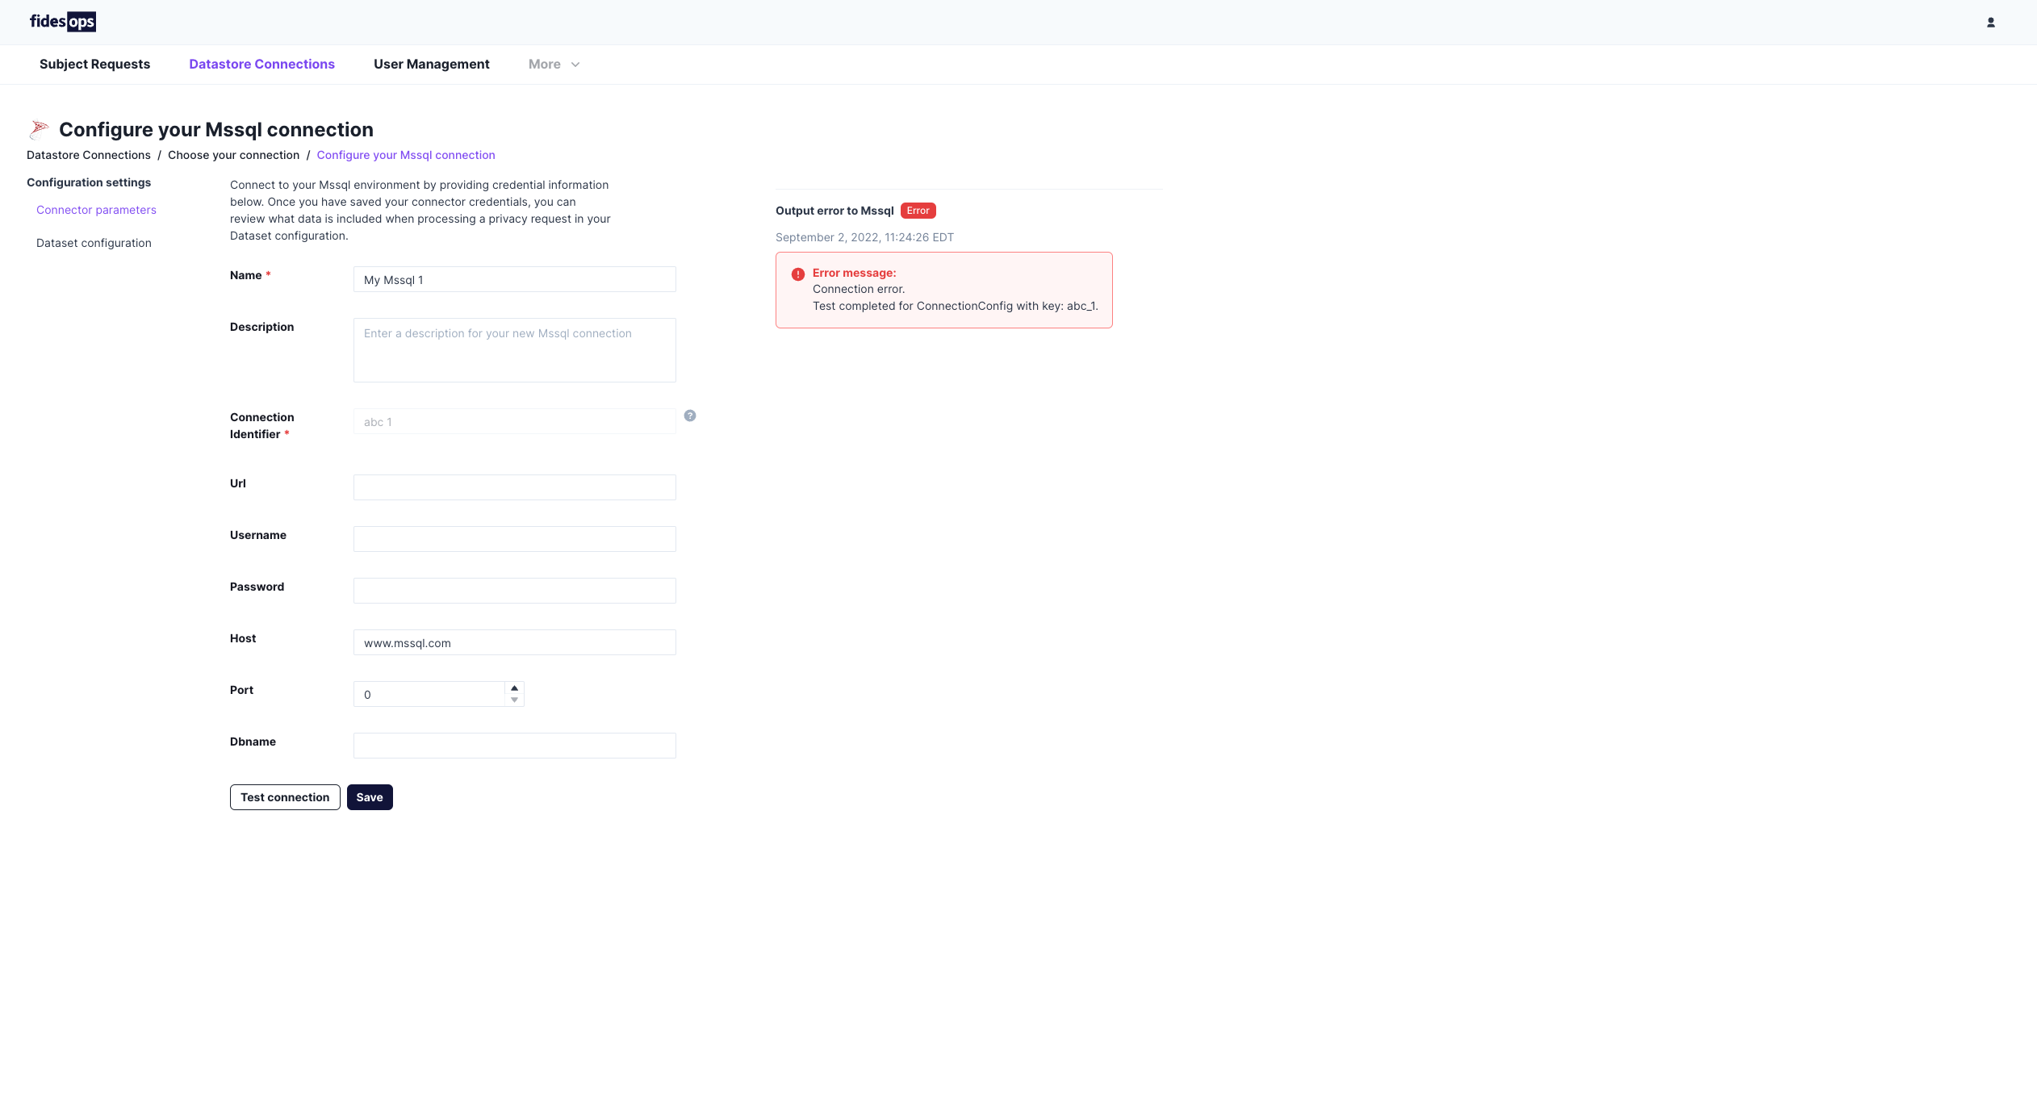Click the red Error status badge
The width and height of the screenshot is (2037, 1095).
918,211
